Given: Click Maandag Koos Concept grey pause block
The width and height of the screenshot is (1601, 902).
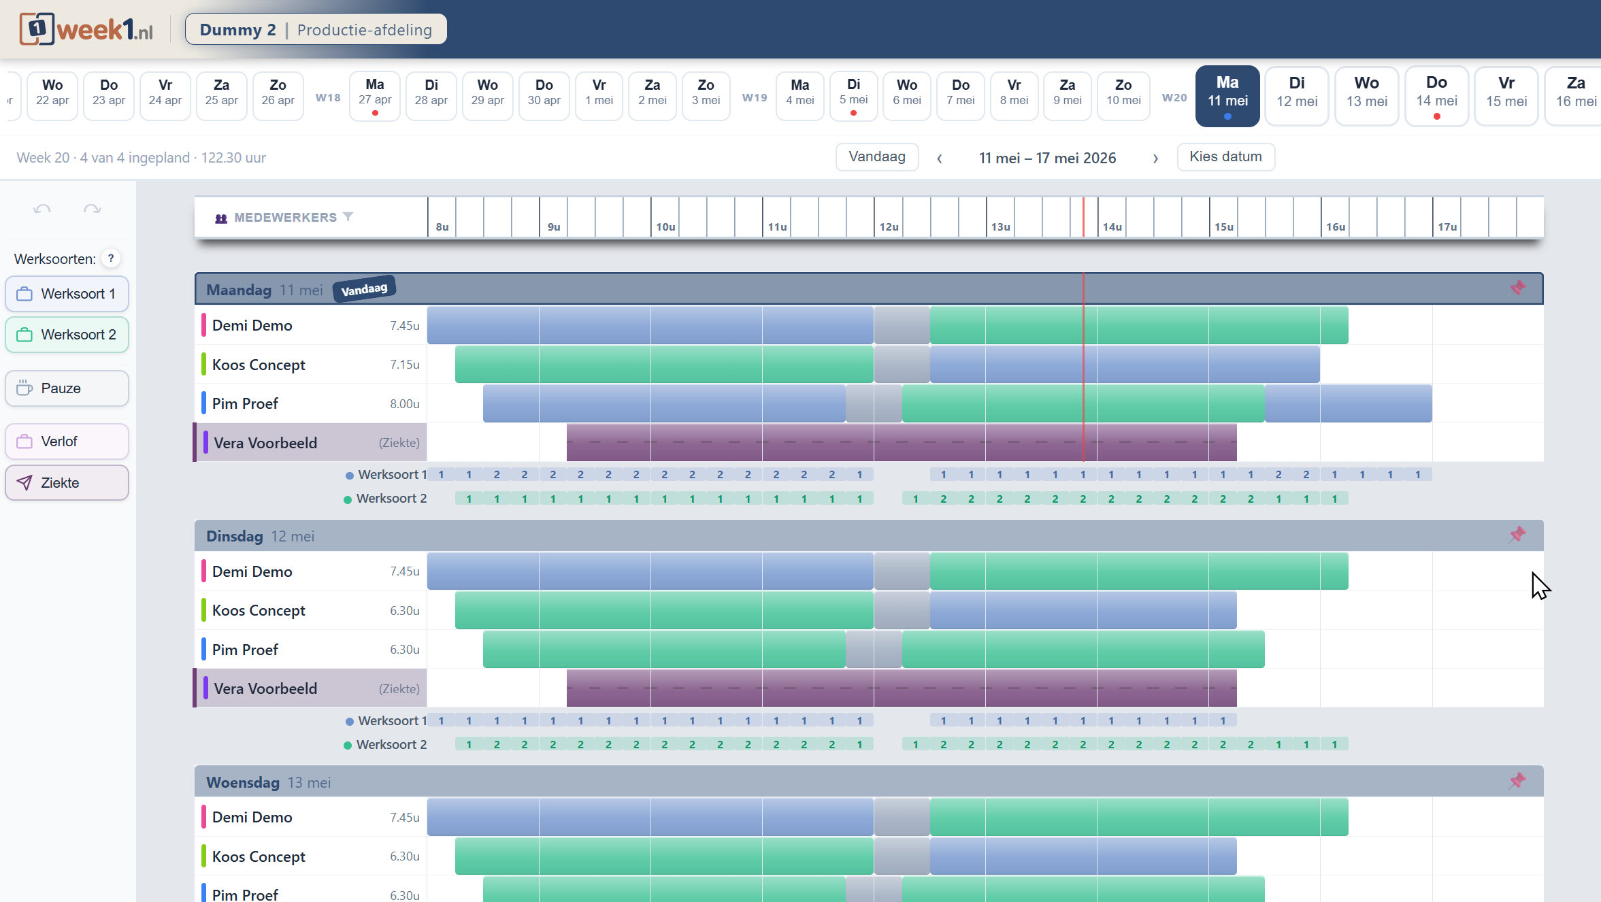Looking at the screenshot, I should (902, 365).
